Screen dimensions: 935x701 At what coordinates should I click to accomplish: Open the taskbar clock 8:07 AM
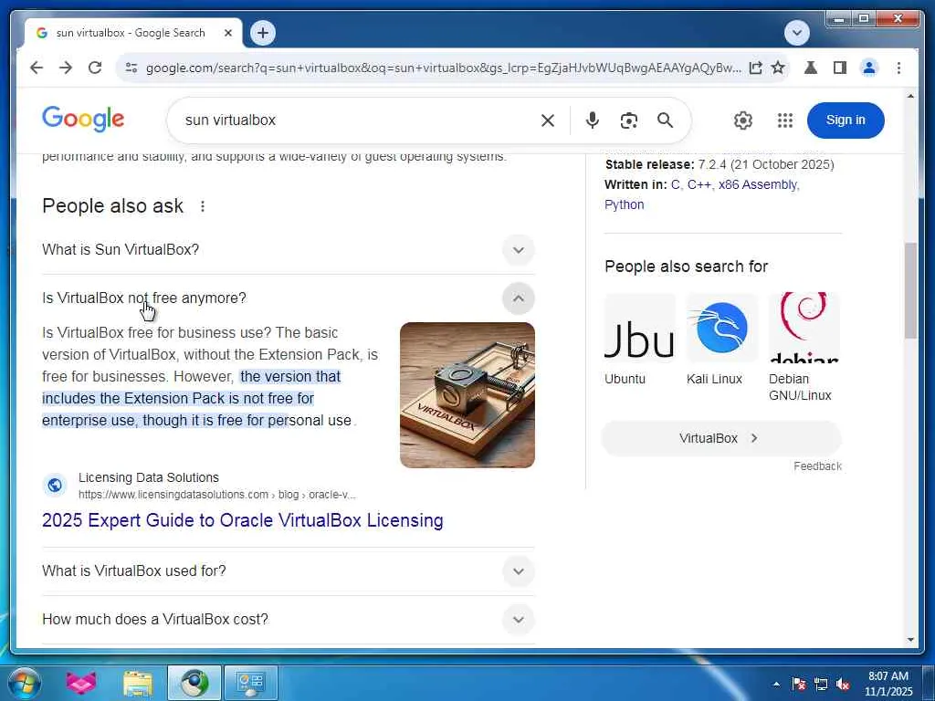pos(888,684)
